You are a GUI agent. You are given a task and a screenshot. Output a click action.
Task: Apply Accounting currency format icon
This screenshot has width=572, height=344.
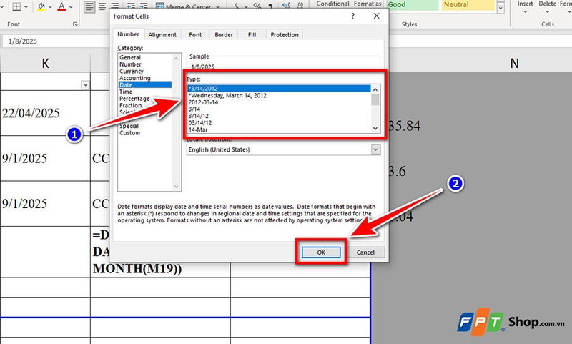[x=237, y=6]
